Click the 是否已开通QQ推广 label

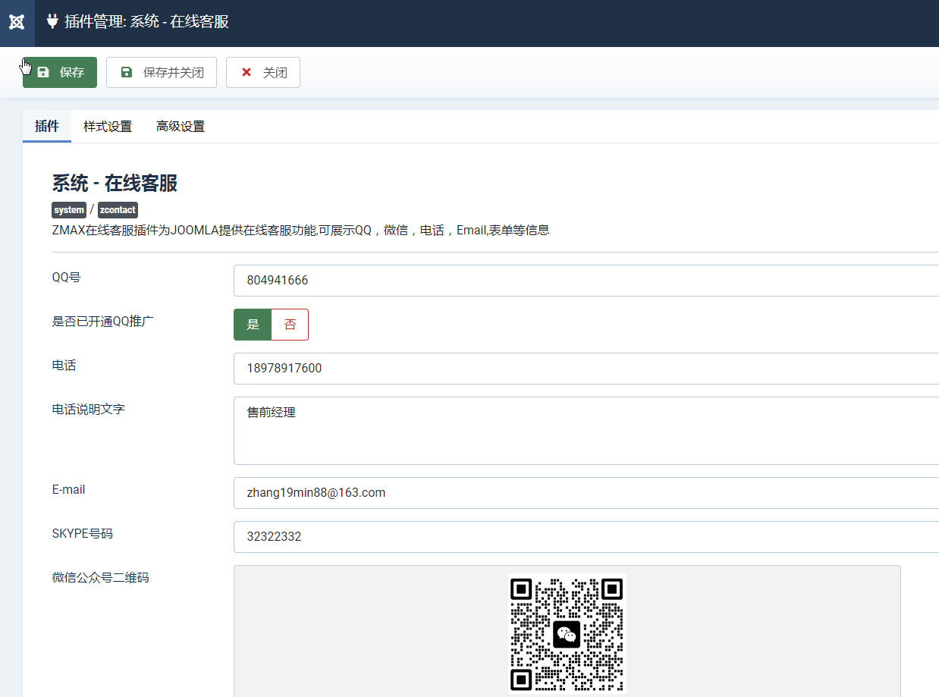coord(103,322)
